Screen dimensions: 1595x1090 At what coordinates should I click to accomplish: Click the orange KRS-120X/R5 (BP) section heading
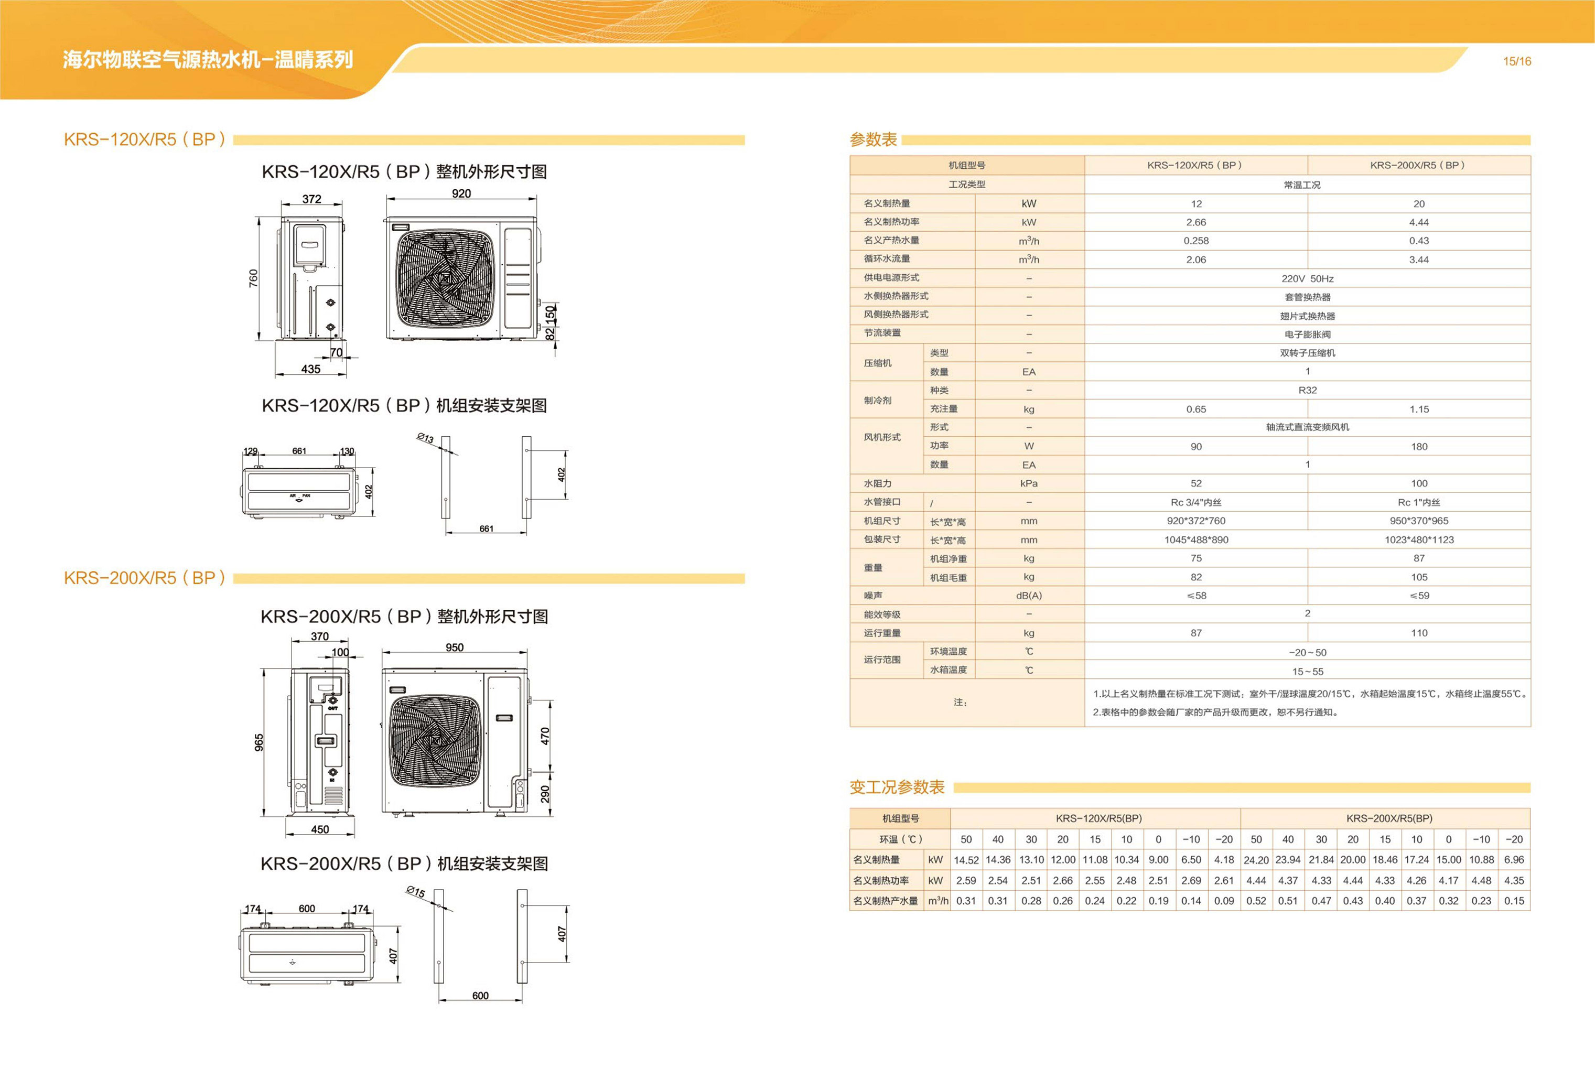tap(145, 140)
